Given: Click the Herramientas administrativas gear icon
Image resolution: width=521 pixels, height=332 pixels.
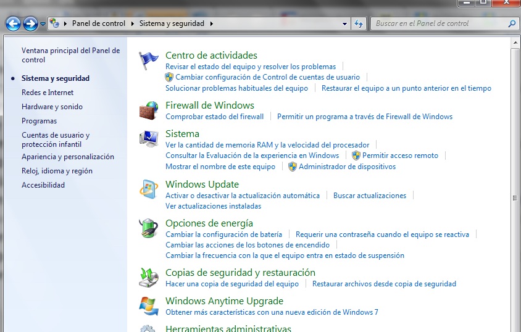Looking at the screenshot, I should pos(148,328).
